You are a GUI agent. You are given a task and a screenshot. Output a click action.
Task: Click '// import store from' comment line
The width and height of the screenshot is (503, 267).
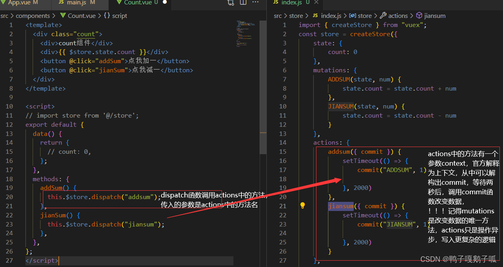coord(82,115)
